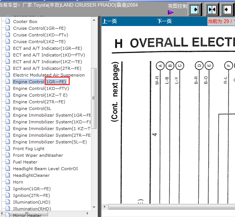Image resolution: width=235 pixels, height=217 pixels.
Task: Open Front Wiper andWasher diagram
Action: click(38, 155)
